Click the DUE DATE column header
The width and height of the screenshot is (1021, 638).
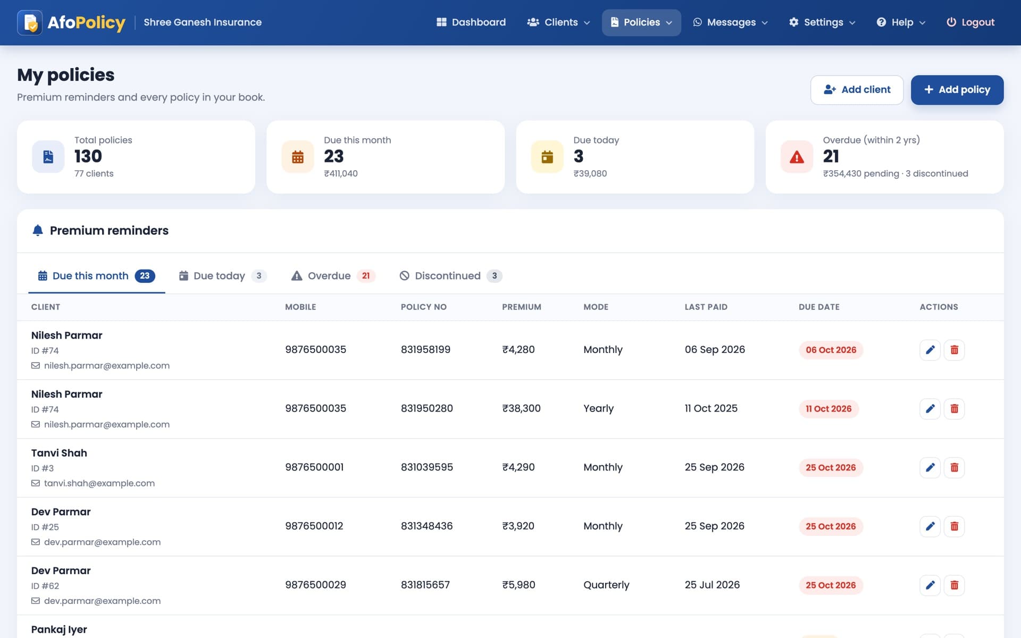point(819,307)
